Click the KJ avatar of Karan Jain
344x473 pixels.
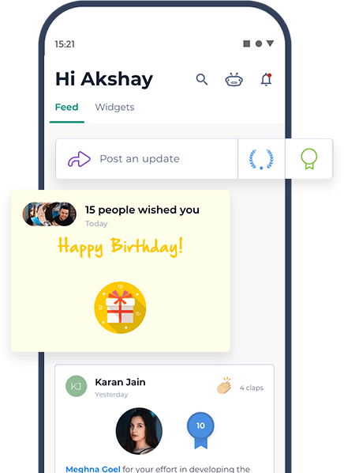point(77,386)
